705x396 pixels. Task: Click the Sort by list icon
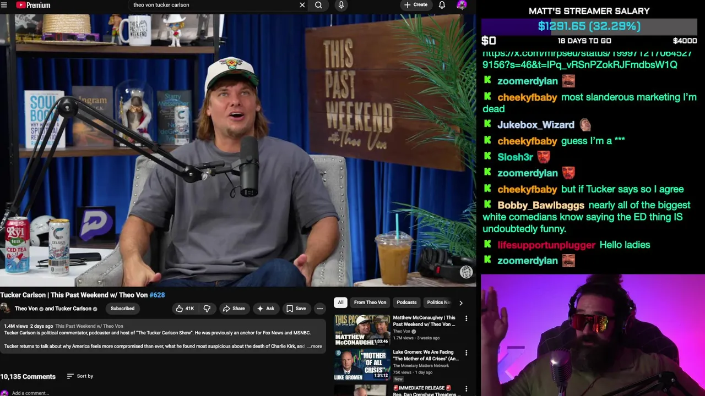click(x=70, y=376)
